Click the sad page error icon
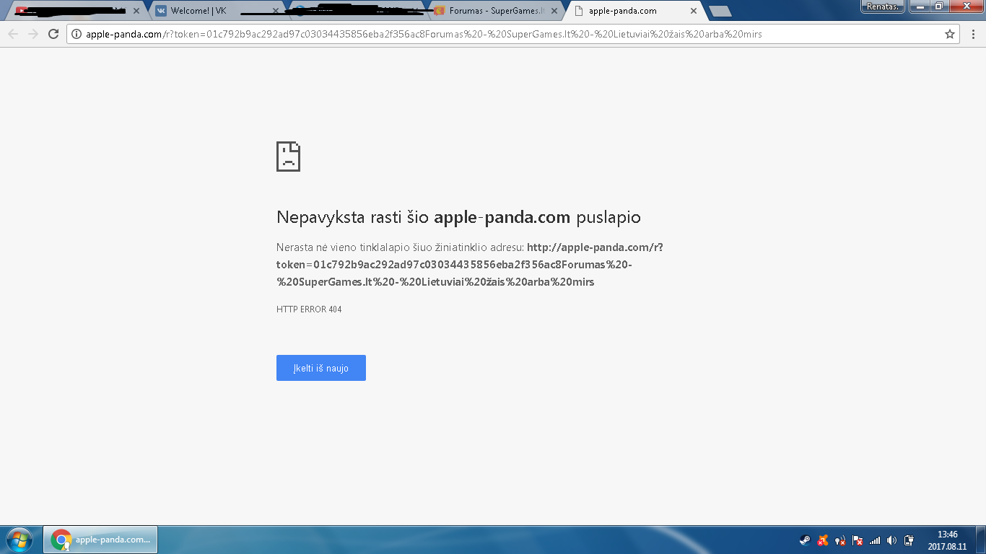 point(288,157)
